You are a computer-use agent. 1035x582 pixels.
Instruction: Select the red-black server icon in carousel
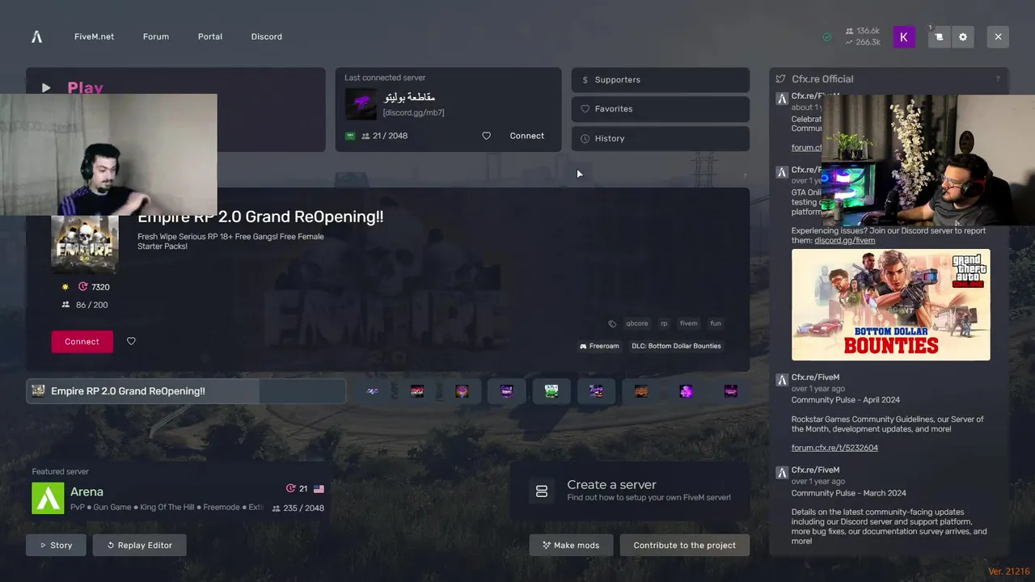(x=417, y=391)
